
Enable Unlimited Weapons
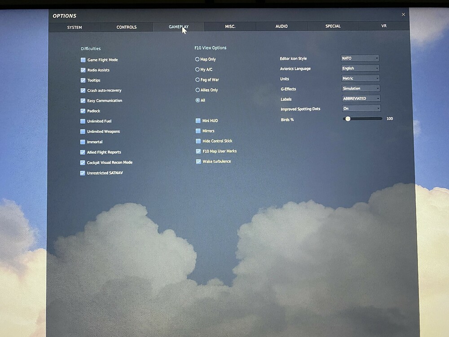click(83, 132)
